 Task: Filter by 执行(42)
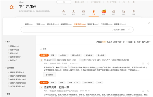tap(14, 60)
